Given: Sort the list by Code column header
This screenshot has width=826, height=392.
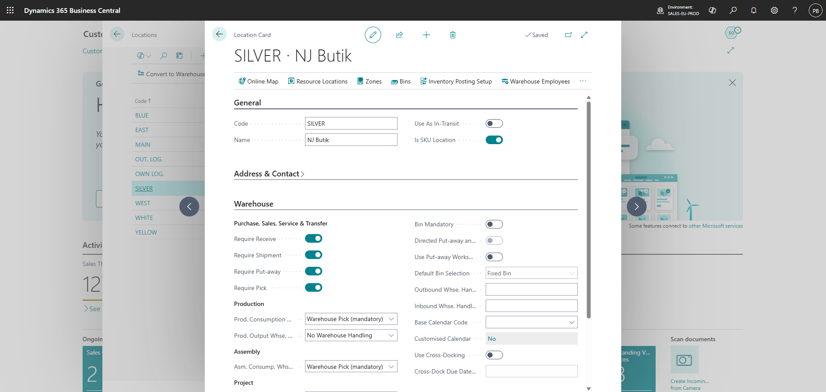Looking at the screenshot, I should 143,101.
